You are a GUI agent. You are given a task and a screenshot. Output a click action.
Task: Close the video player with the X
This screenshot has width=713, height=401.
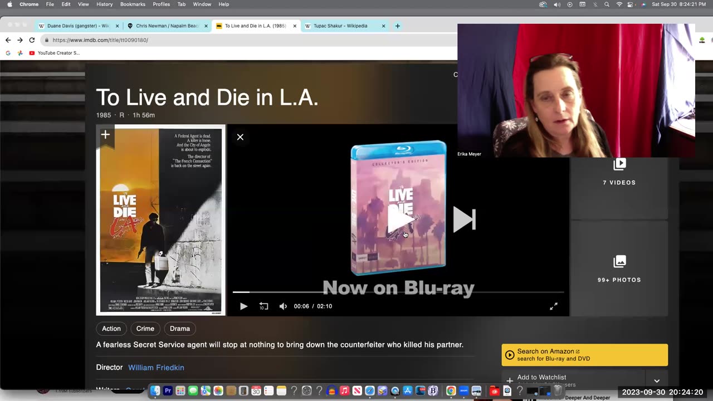click(x=240, y=137)
